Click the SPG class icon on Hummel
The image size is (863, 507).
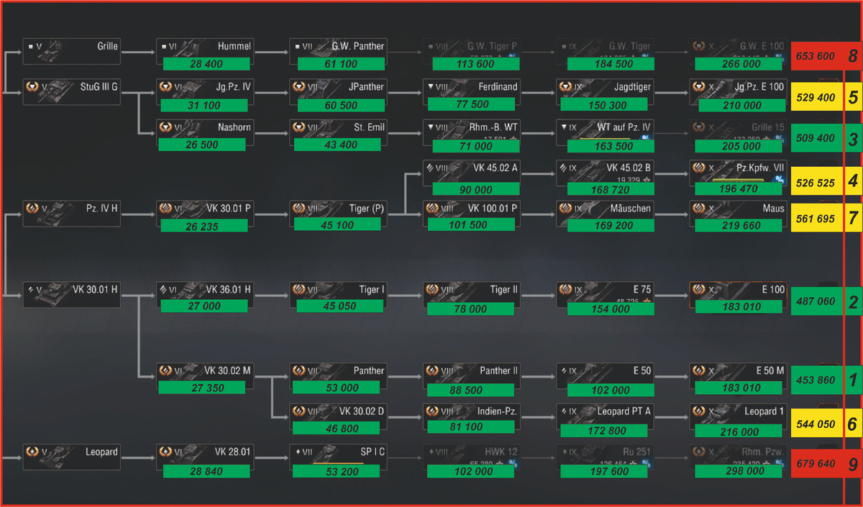click(x=164, y=46)
